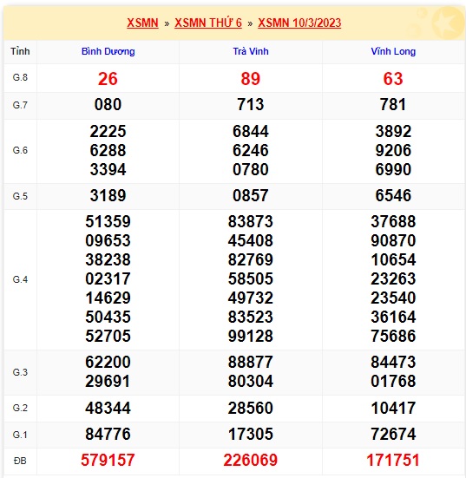Click the G.4 number 23540
The width and height of the screenshot is (466, 478).
(x=393, y=298)
